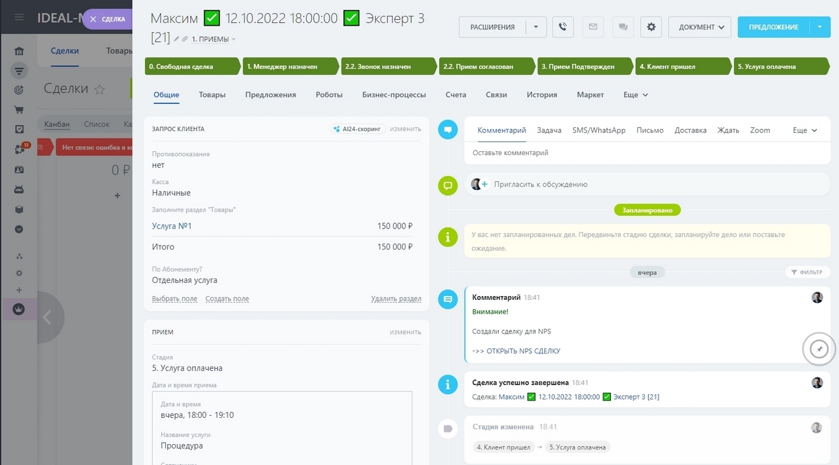Expand the Предложение button arrow
839x465 pixels.
point(819,27)
